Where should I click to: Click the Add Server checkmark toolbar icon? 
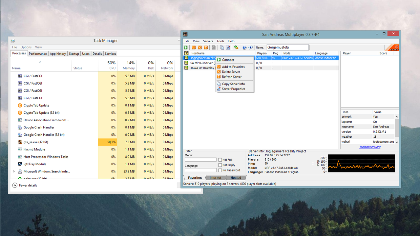coord(194,48)
